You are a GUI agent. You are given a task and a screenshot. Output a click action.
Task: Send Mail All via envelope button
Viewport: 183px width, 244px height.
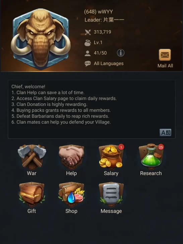tap(165, 55)
